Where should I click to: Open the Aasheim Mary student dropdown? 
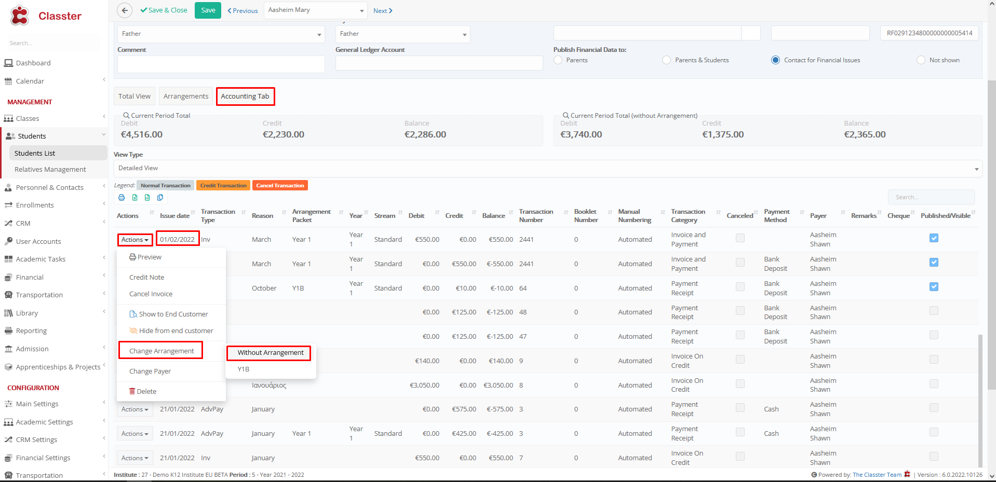pyautogui.click(x=316, y=10)
